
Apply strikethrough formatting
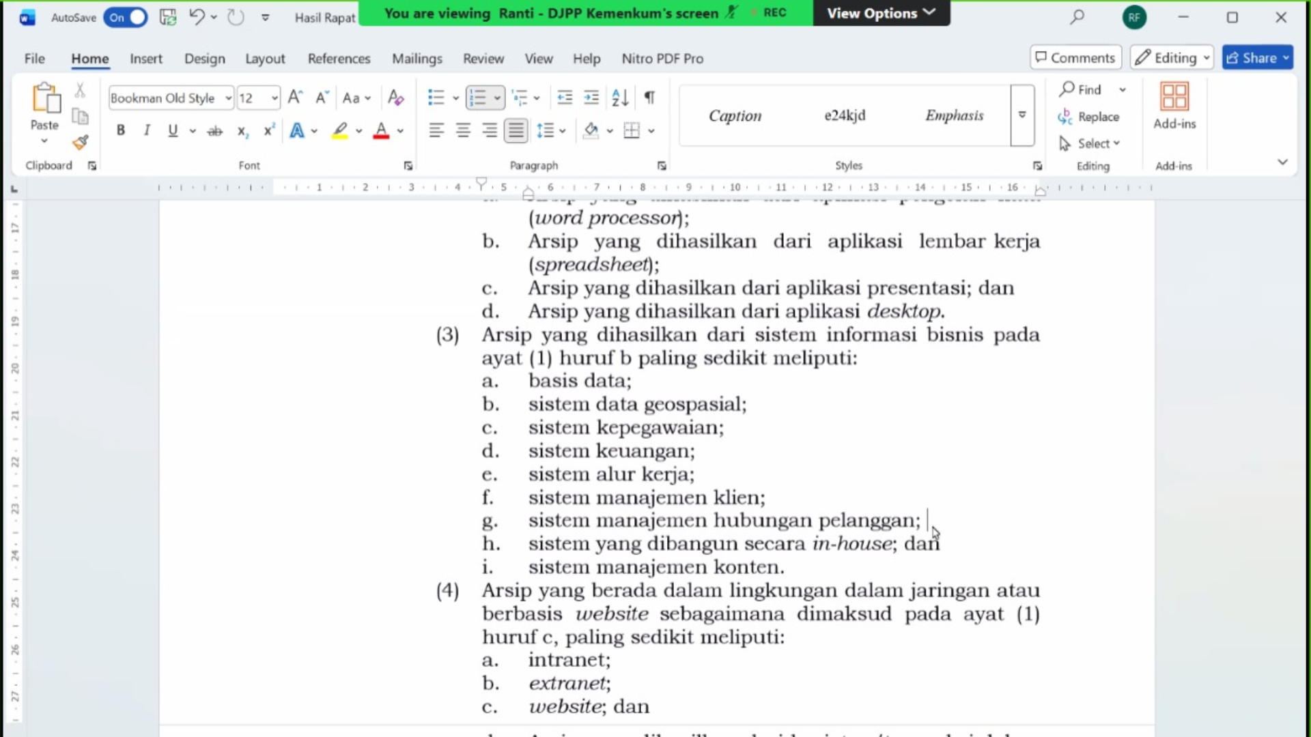click(x=214, y=130)
